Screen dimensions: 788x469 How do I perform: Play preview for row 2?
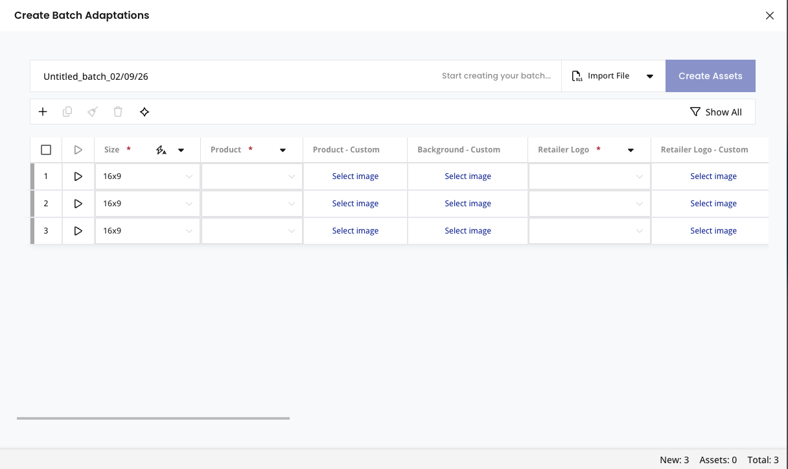point(78,204)
